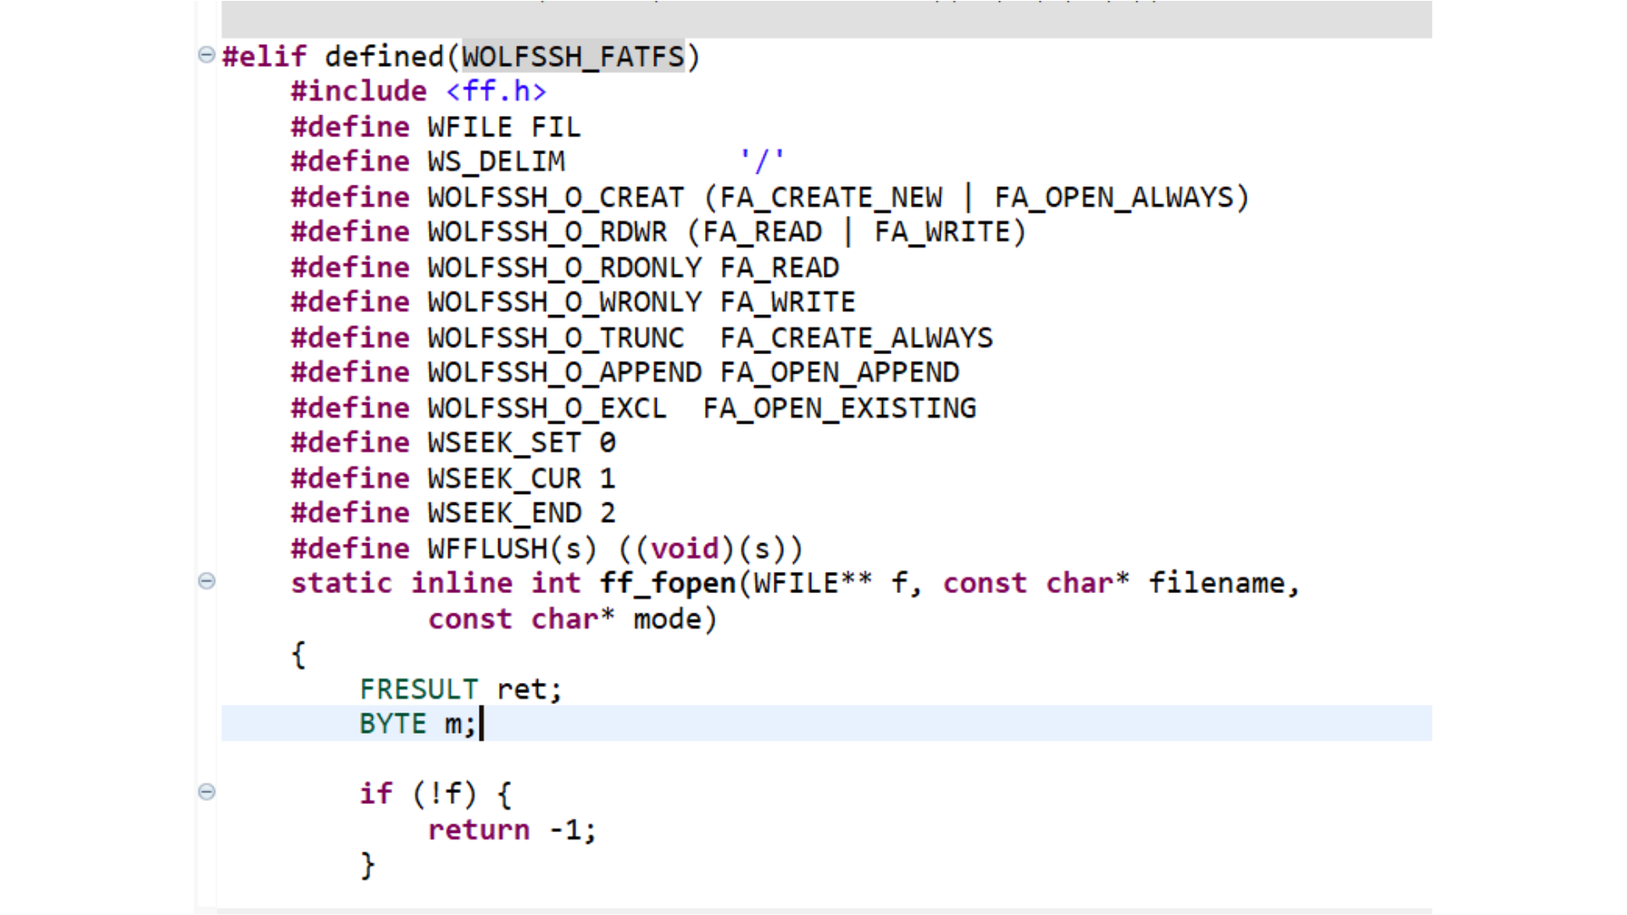Image resolution: width=1627 pixels, height=915 pixels.
Task: Click the FA_OPEN_ALWAYS flag
Action: point(1113,197)
